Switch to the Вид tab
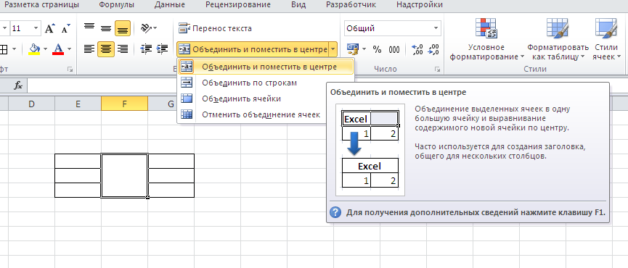This screenshot has width=628, height=268. point(299,5)
